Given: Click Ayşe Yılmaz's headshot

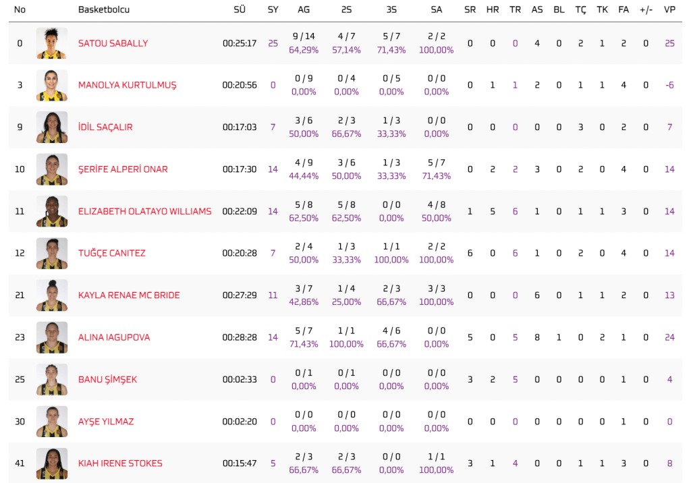Looking at the screenshot, I should [x=52, y=422].
